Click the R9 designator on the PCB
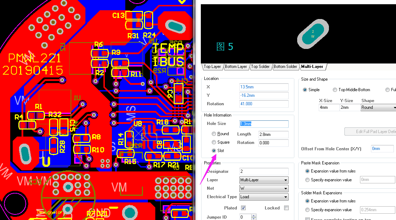Screen dimensions: 396x220 [116, 52]
